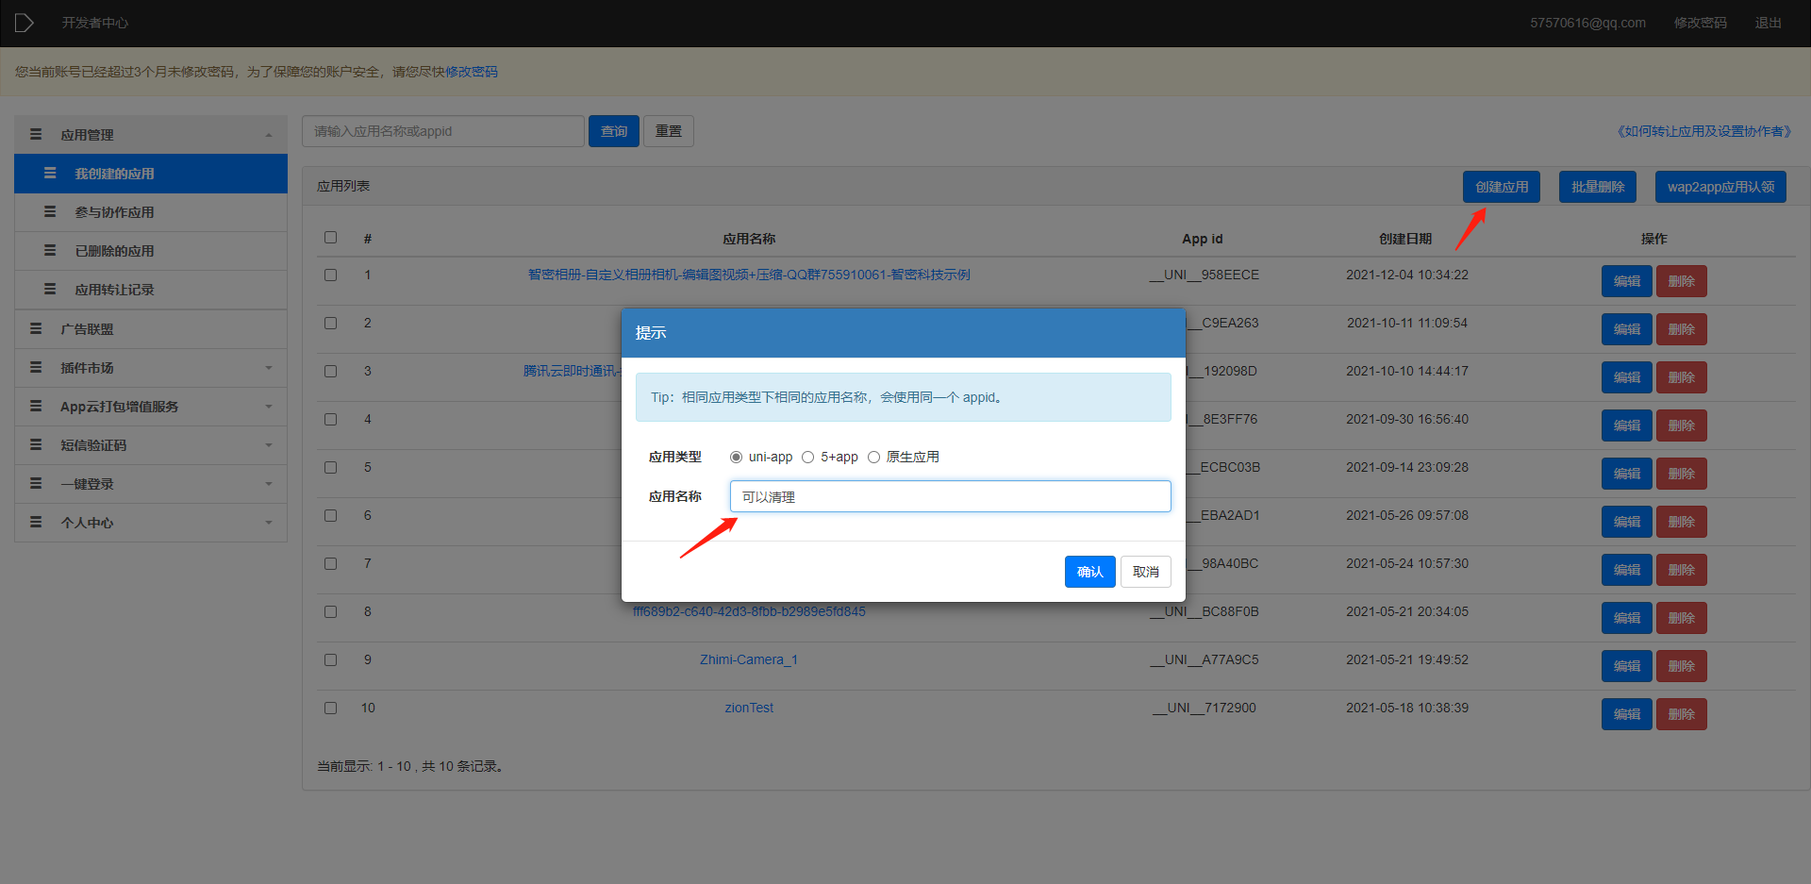The image size is (1811, 884).
Task: Click hamburger icon beside 个人中心
Action: [36, 522]
